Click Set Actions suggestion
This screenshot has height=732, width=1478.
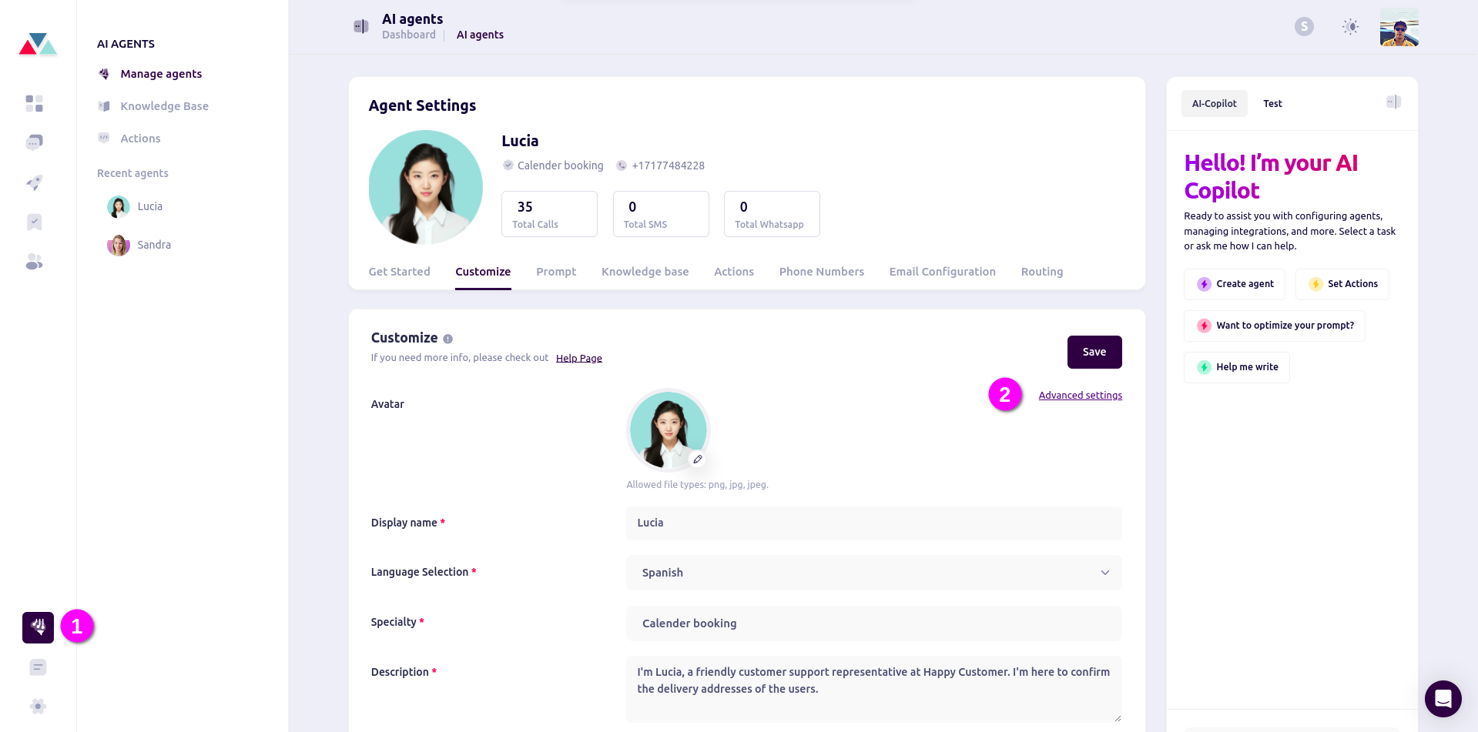1342,284
